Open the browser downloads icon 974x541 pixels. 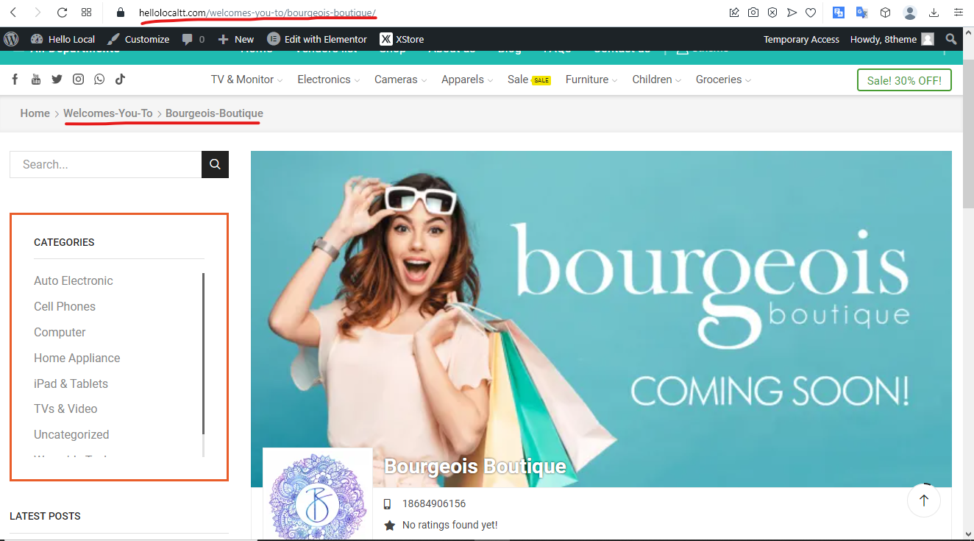(934, 13)
